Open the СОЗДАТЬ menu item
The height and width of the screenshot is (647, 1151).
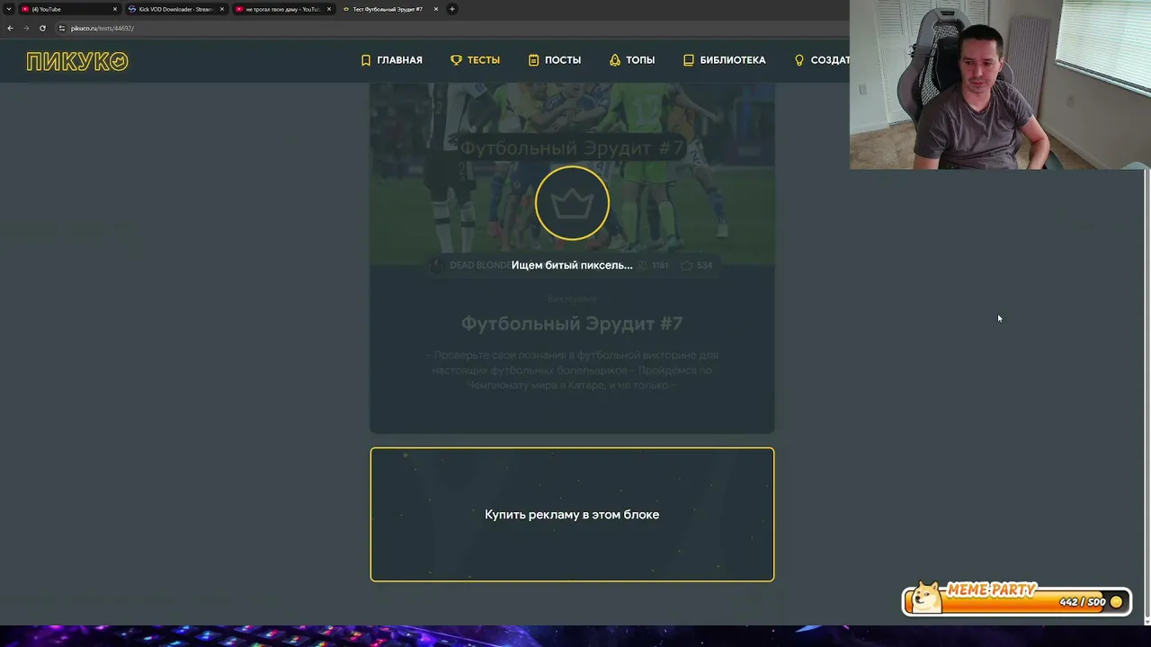(x=822, y=60)
